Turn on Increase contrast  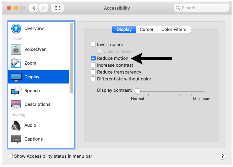[93, 65]
